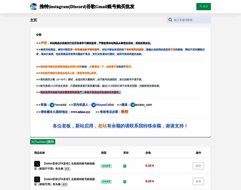This screenshot has height=190, width=241.
Task: Click the stock count 0 on the 0.25¥ row
Action: click(125, 182)
